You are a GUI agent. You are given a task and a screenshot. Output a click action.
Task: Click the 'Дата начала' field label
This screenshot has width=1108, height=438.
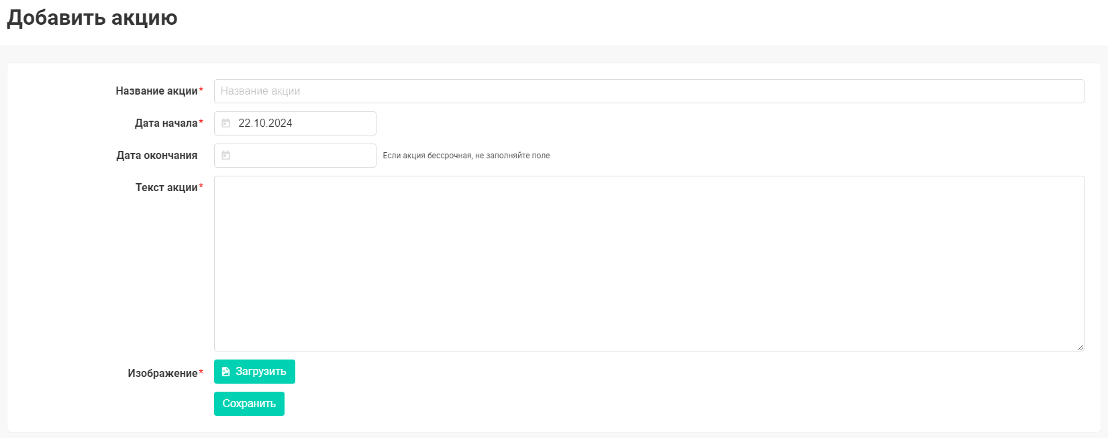(166, 123)
